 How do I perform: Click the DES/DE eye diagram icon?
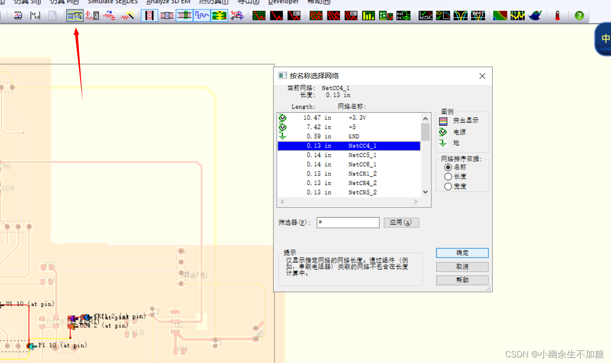pyautogui.click(x=404, y=15)
